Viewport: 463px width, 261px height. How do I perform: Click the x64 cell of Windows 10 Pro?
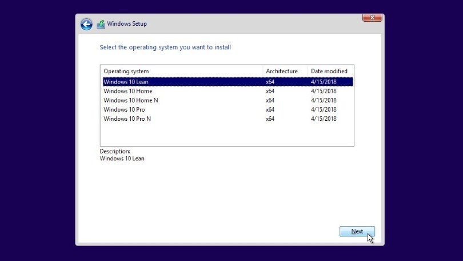click(x=270, y=109)
